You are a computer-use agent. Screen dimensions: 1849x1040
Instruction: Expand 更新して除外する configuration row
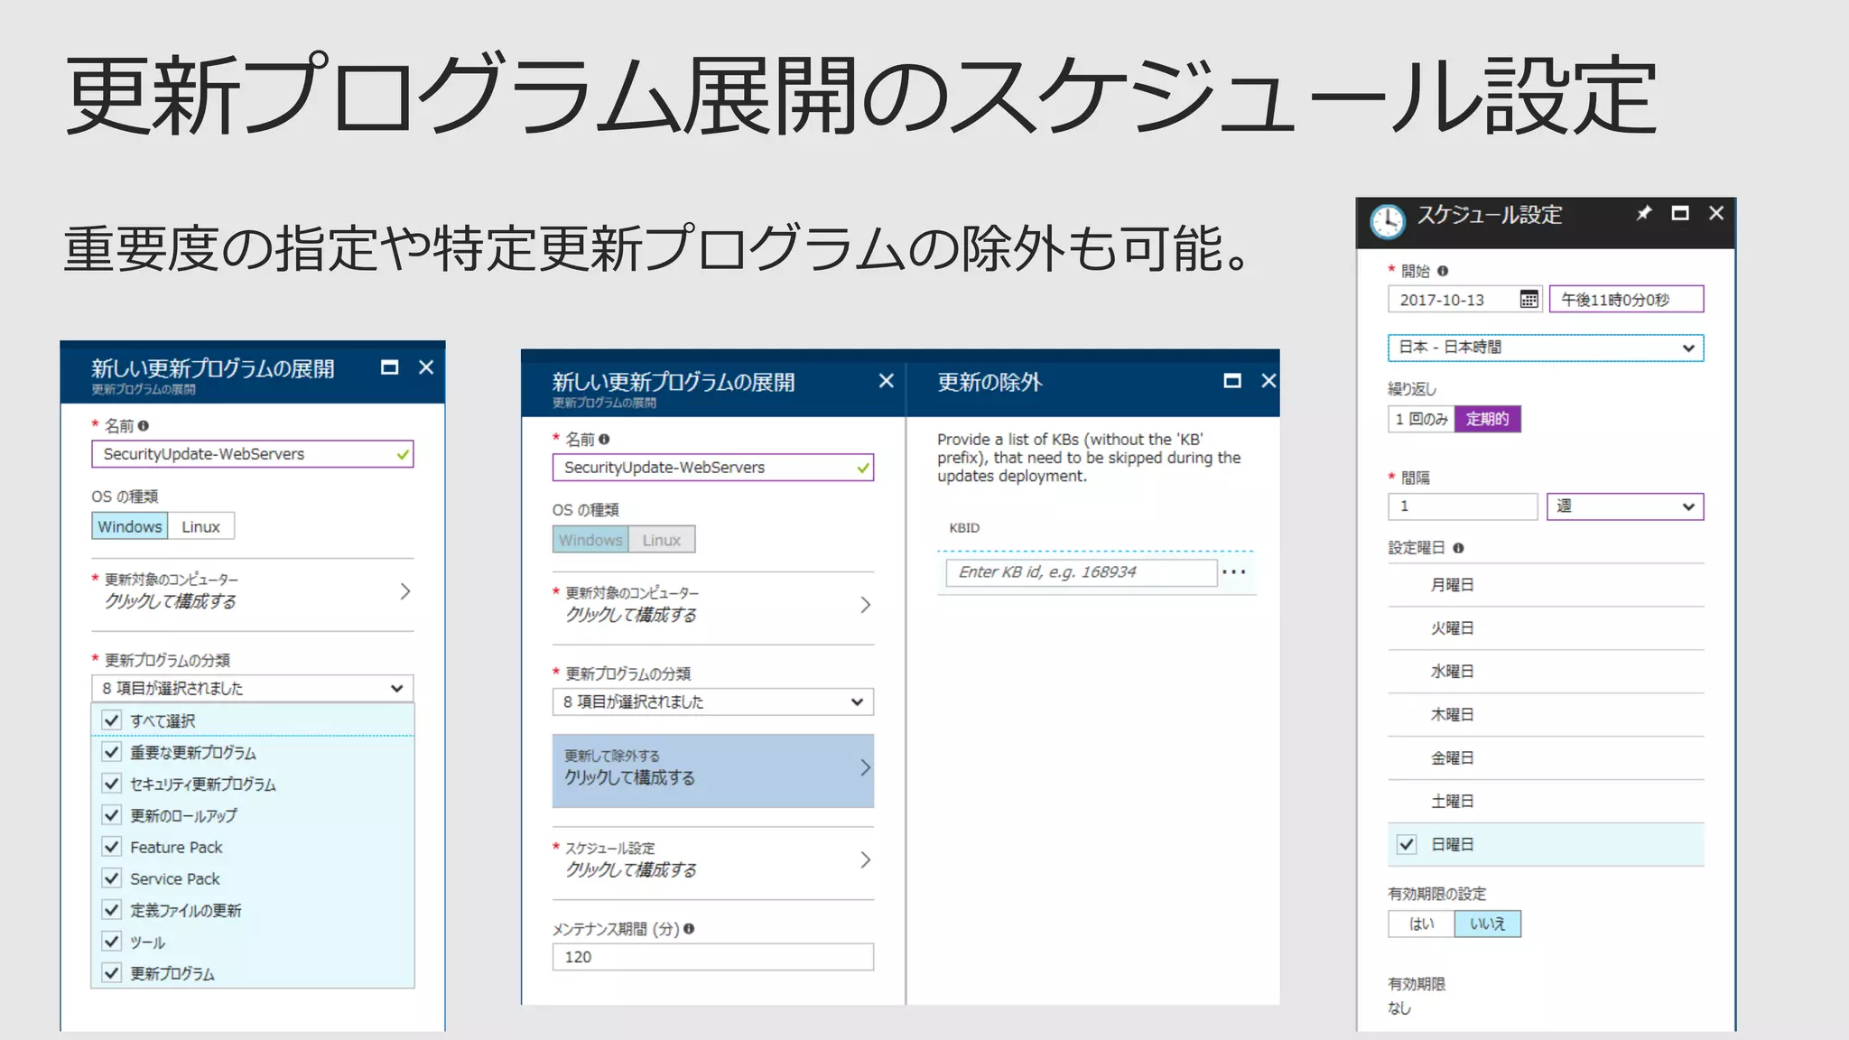pyautogui.click(x=712, y=769)
